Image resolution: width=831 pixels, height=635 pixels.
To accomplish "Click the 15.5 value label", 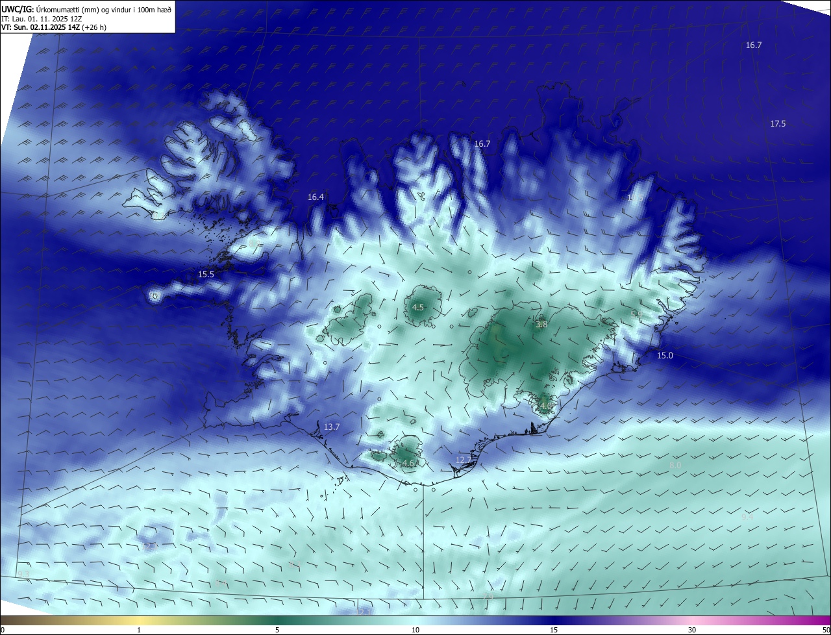I will pyautogui.click(x=206, y=275).
